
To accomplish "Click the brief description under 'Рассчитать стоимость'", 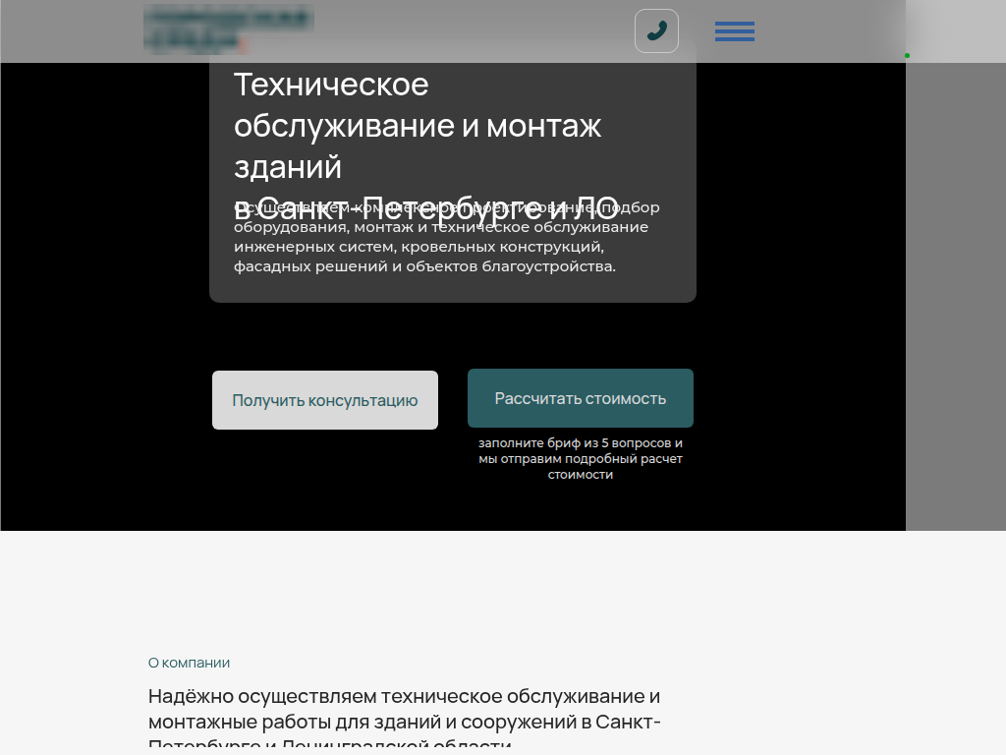I will pos(580,458).
